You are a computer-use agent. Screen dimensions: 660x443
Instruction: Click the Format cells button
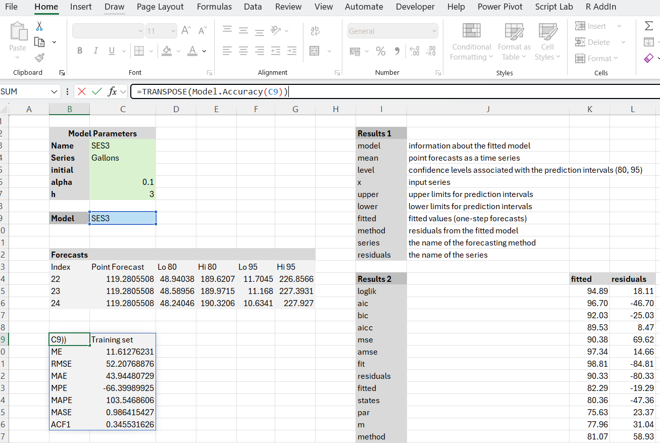click(x=597, y=59)
